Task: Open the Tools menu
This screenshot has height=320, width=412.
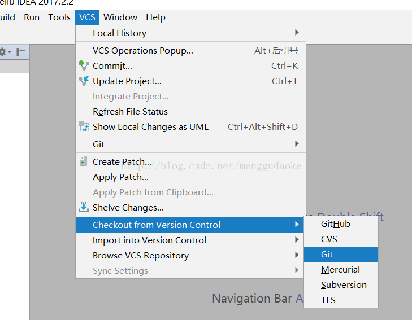Action: click(59, 17)
